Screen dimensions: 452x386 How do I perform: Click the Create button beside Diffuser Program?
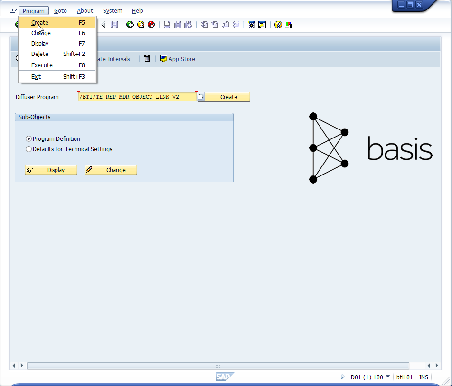(227, 97)
